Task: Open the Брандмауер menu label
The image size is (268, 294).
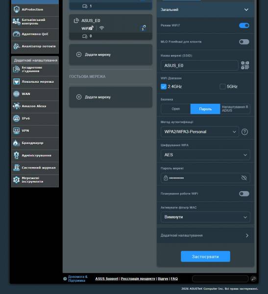Action: [x=32, y=143]
